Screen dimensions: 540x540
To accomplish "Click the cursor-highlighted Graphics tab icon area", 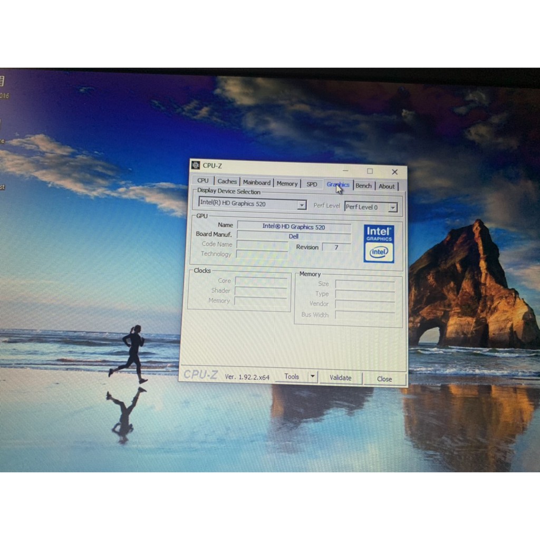I will coord(337,185).
